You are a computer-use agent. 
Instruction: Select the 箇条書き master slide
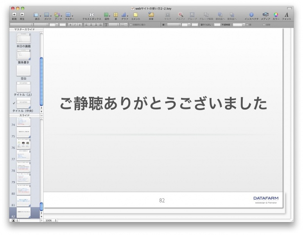tap(23, 54)
